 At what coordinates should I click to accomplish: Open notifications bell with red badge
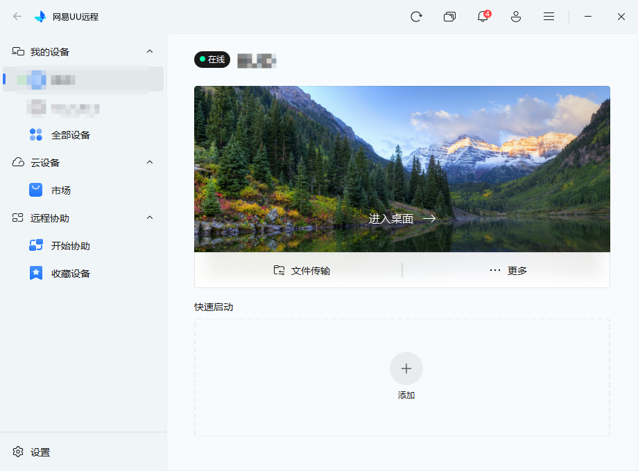[x=483, y=16]
